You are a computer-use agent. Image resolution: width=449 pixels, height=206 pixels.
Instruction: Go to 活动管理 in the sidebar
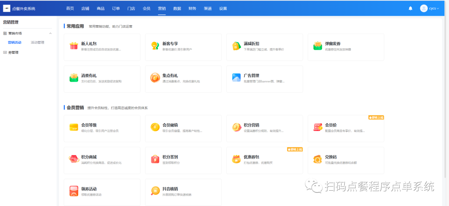pos(37,43)
